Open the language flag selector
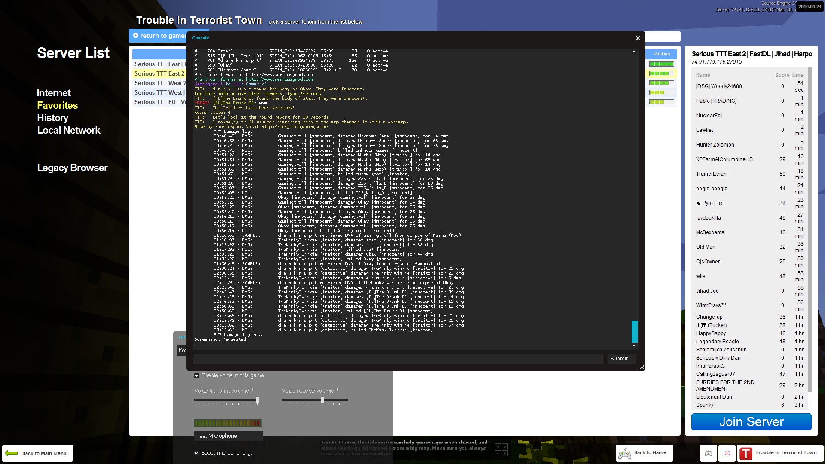Image resolution: width=825 pixels, height=464 pixels. (727, 453)
